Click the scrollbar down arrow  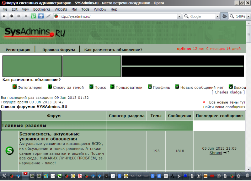(248, 169)
